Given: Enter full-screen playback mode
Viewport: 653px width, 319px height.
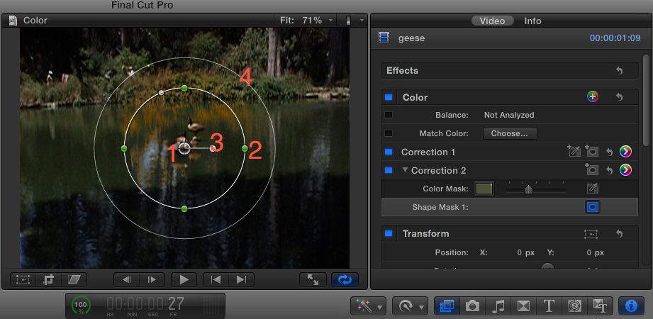Looking at the screenshot, I should [313, 280].
